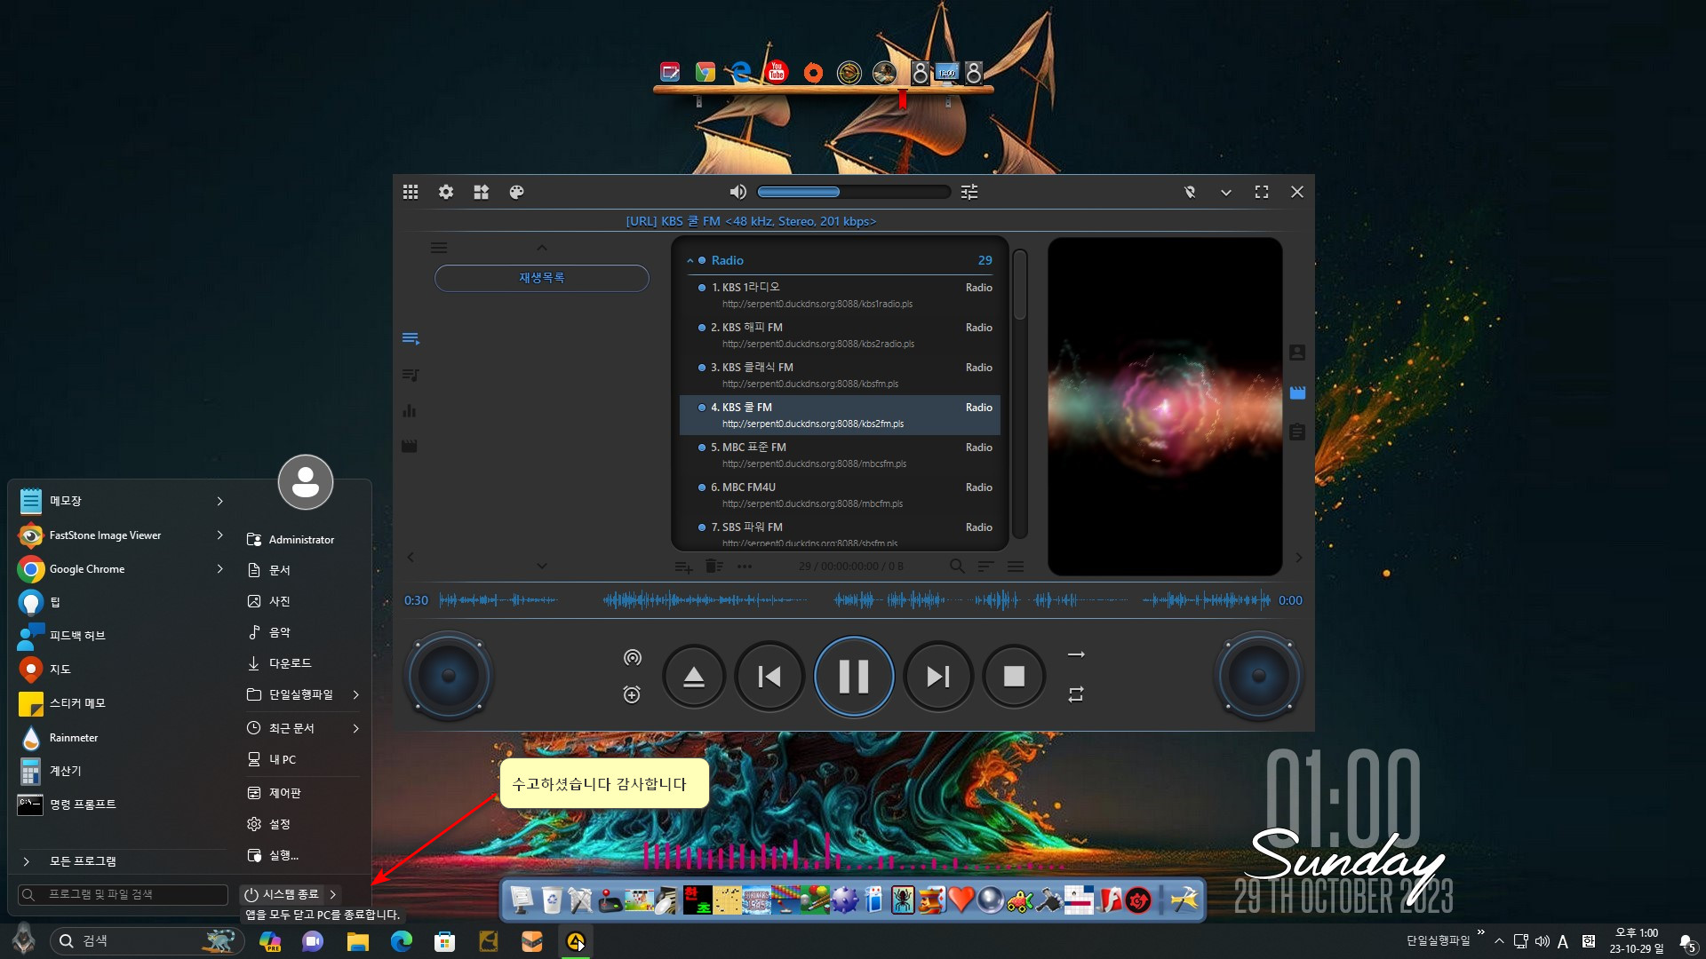1706x959 pixels.
Task: Add files to playlist icon
Action: pyautogui.click(x=683, y=567)
